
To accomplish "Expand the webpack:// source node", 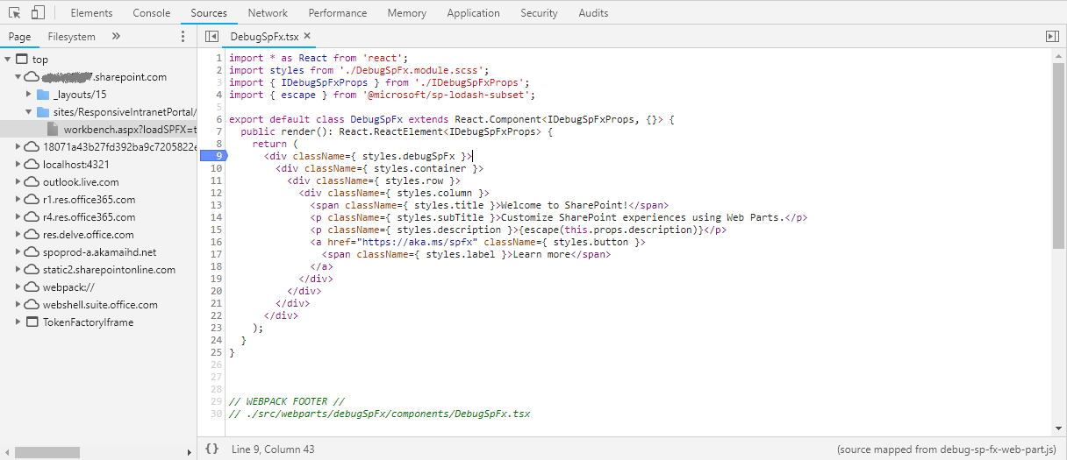I will click(x=19, y=287).
